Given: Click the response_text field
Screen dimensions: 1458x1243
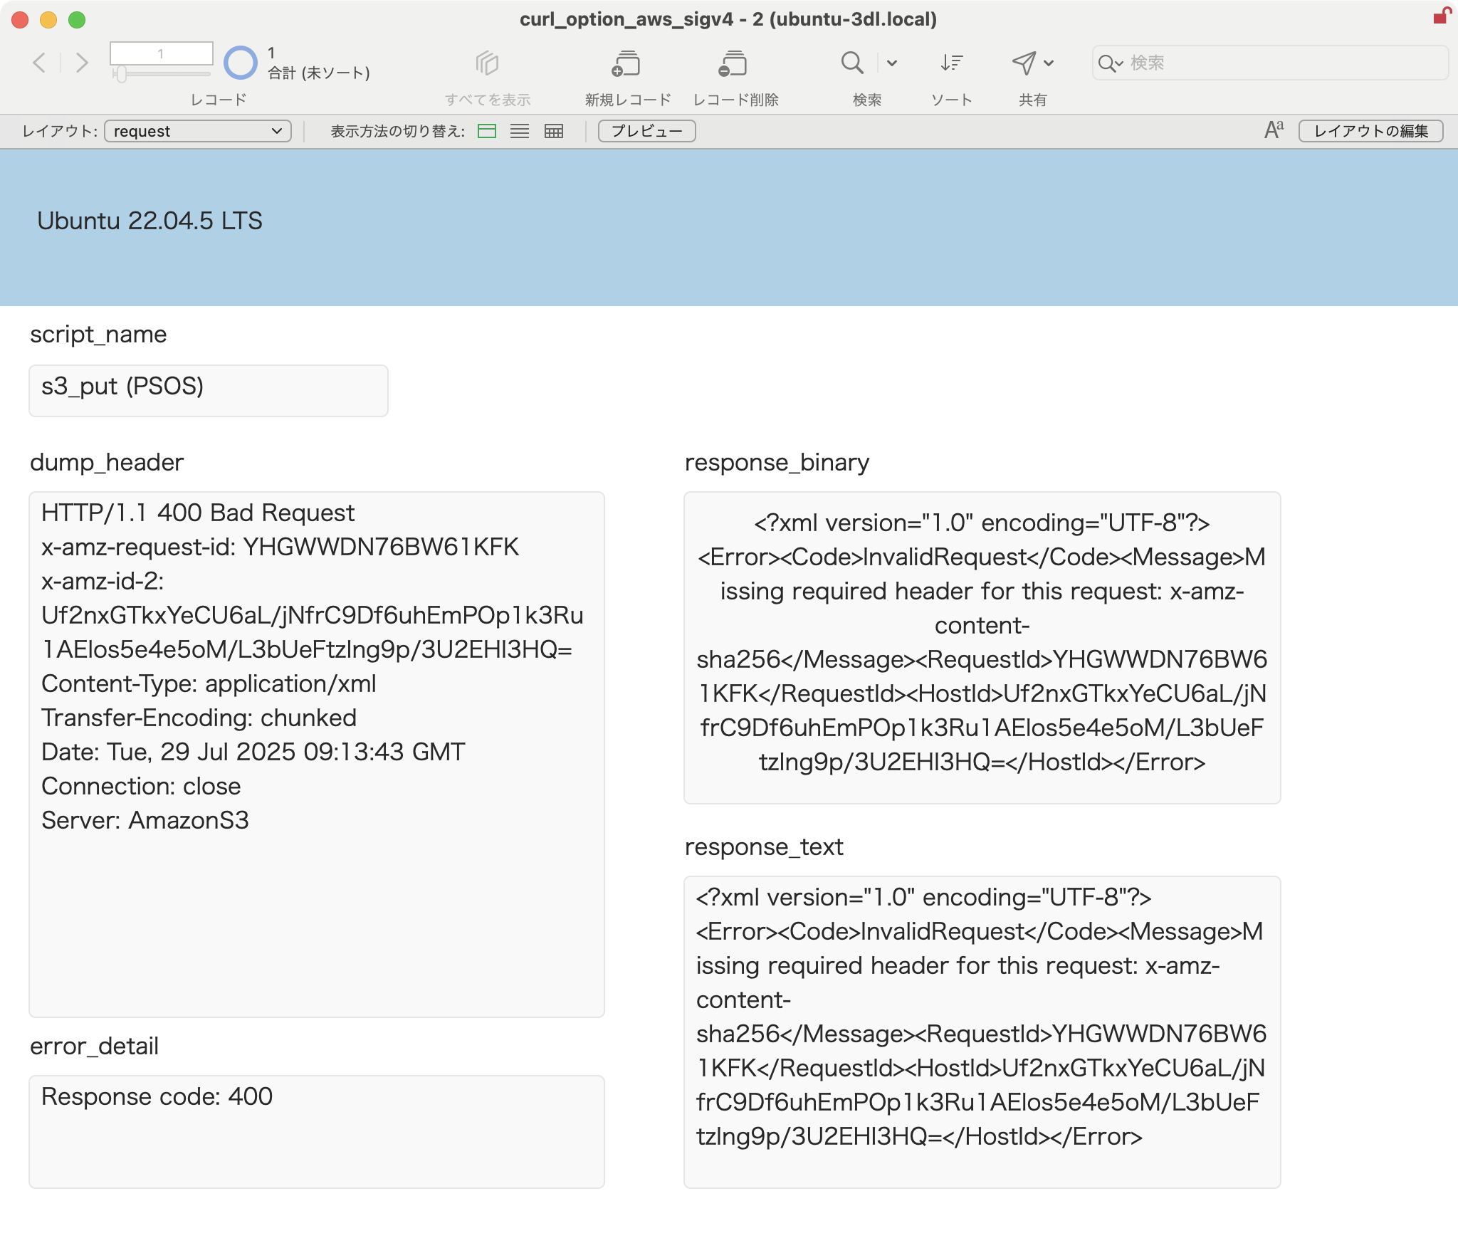Looking at the screenshot, I should click(982, 1032).
